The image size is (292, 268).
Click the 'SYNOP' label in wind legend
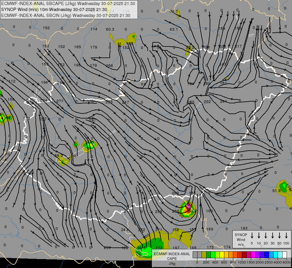click(241, 235)
